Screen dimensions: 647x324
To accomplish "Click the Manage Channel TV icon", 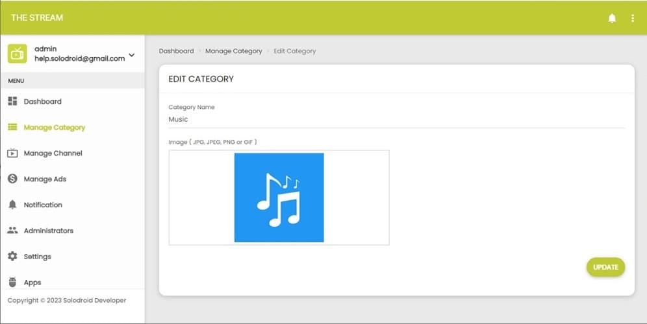I will 12,153.
